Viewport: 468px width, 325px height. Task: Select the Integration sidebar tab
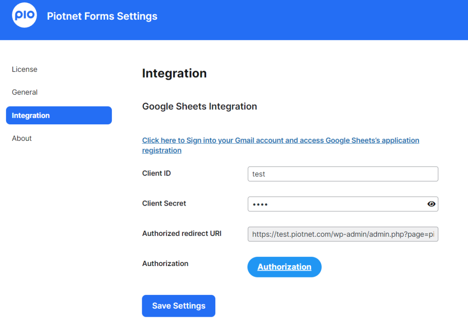(x=59, y=115)
